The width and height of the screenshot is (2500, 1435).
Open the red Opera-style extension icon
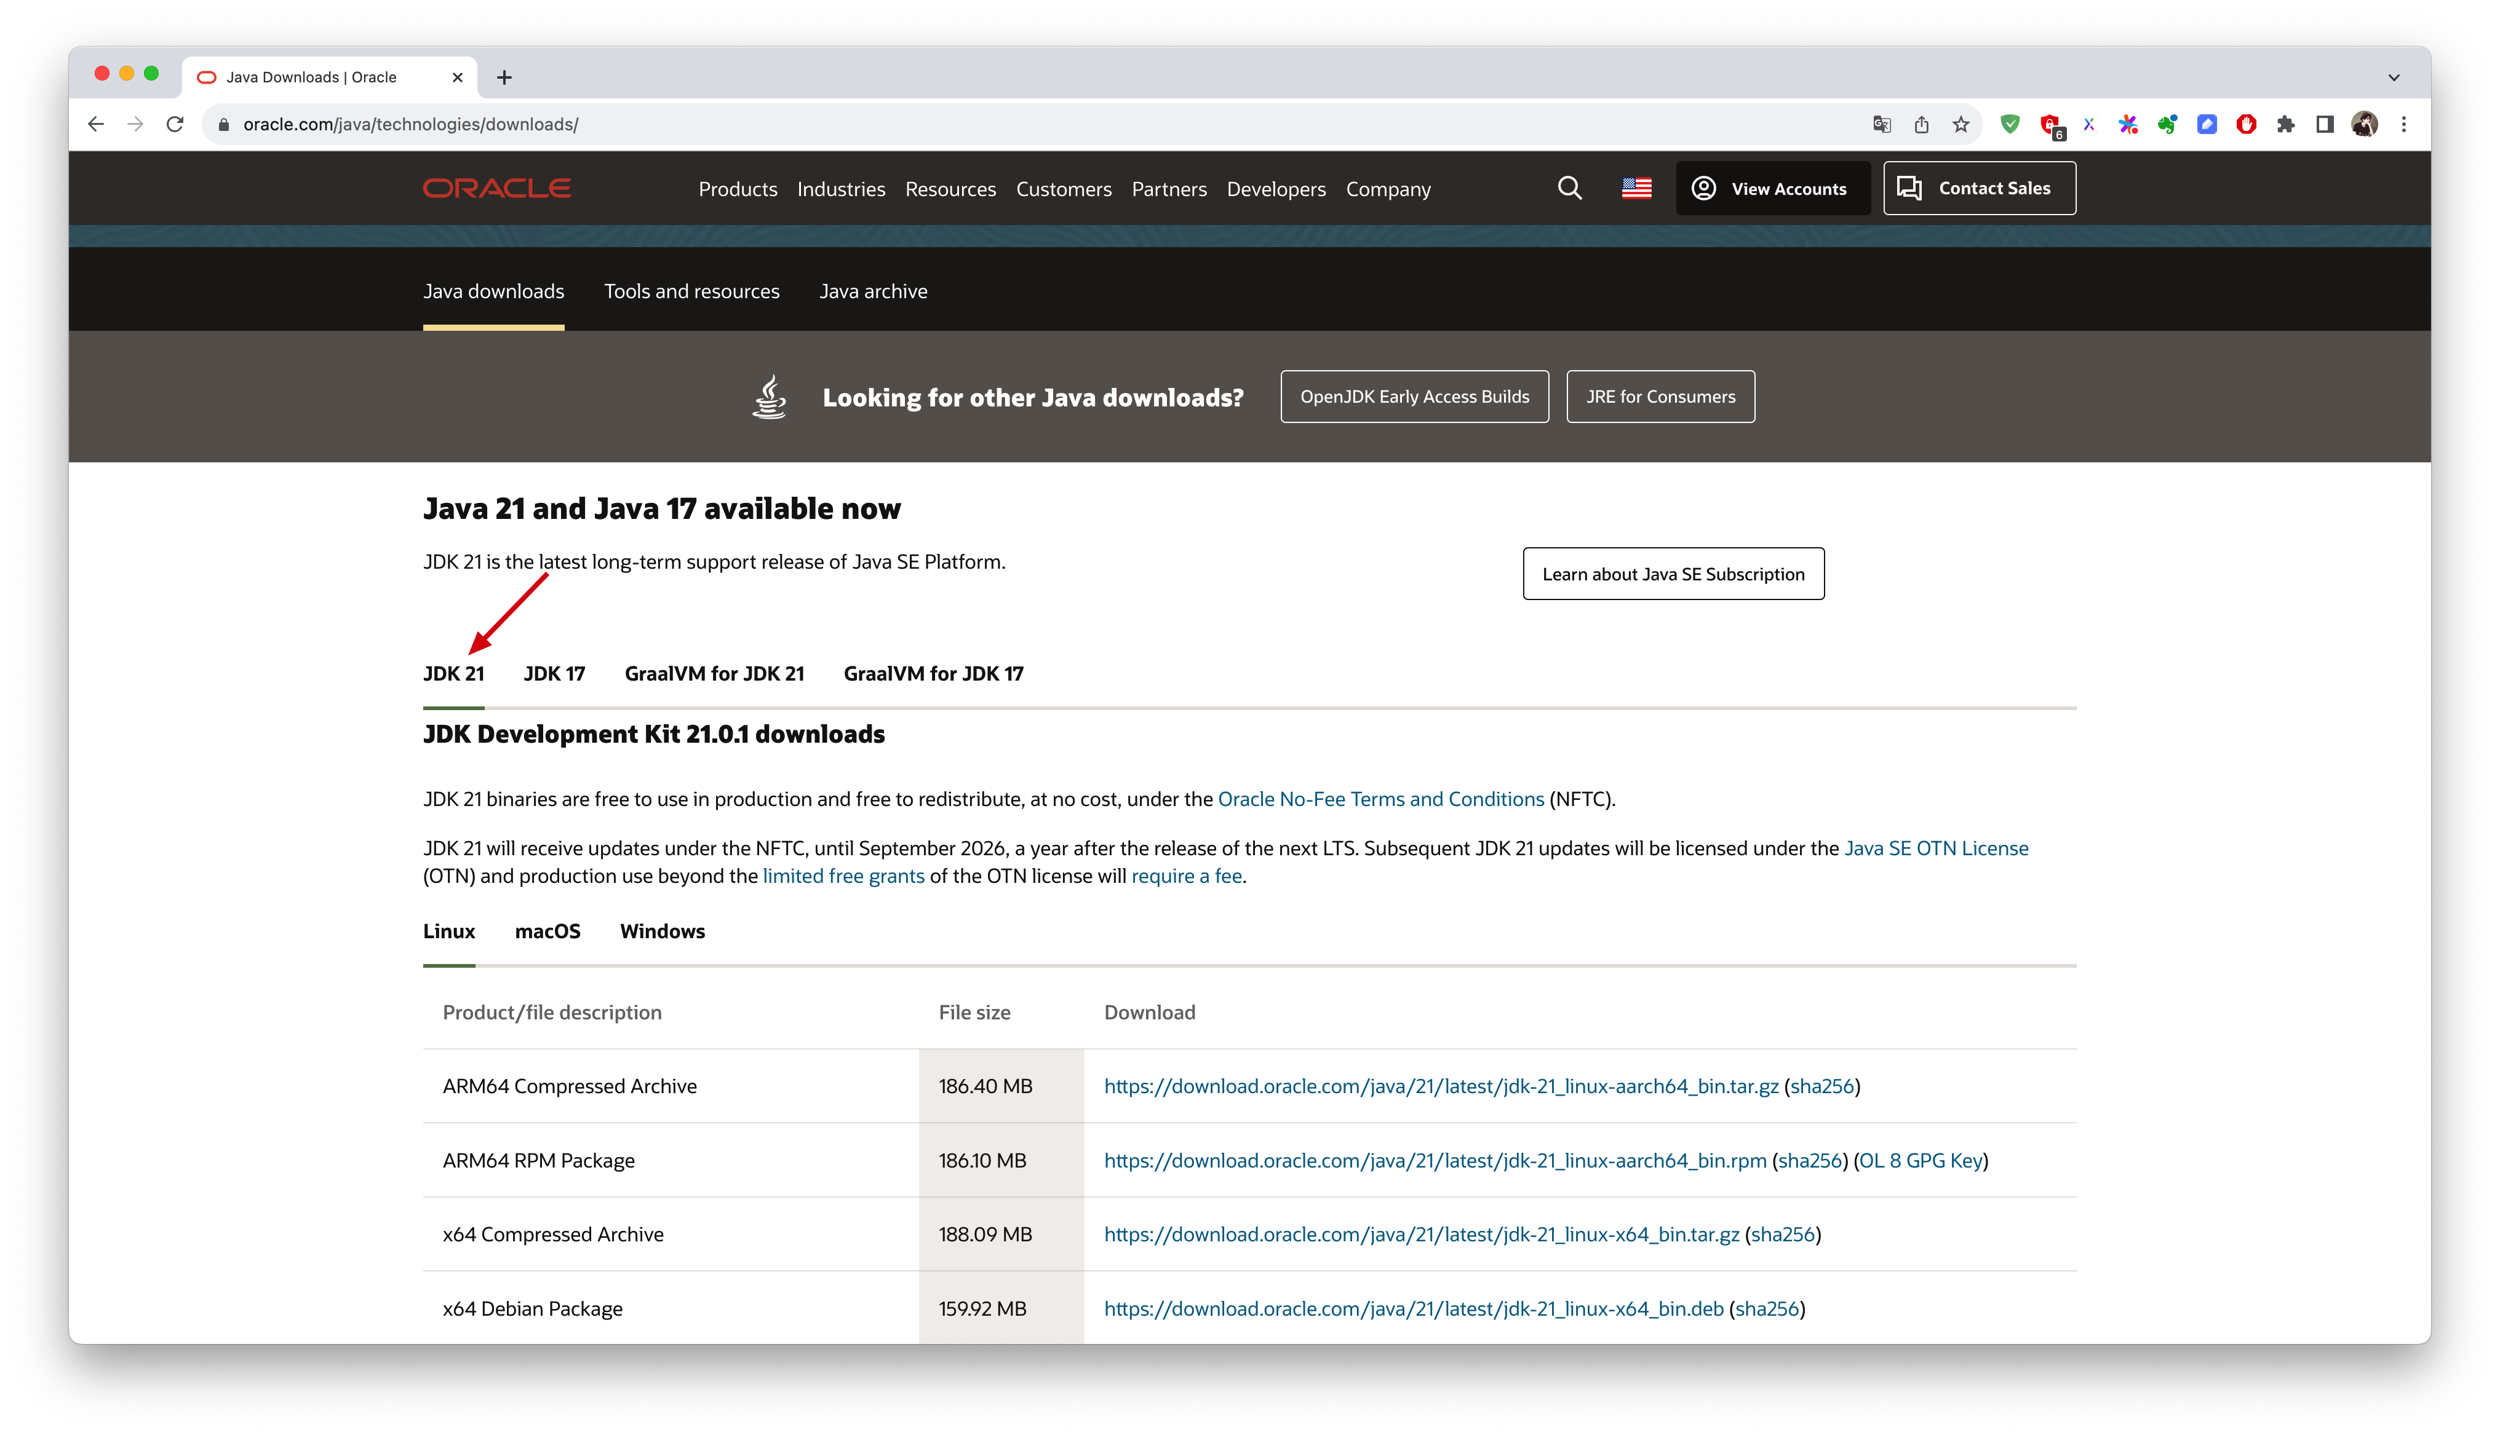[2247, 124]
